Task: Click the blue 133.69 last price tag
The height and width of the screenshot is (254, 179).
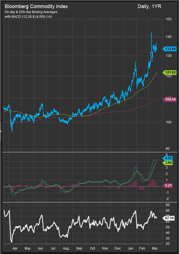Action: tap(170, 49)
